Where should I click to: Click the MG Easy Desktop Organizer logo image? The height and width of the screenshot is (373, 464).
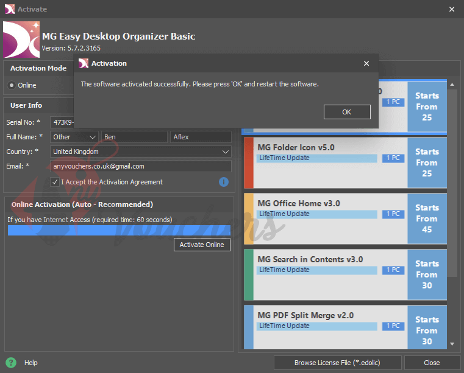(21, 40)
